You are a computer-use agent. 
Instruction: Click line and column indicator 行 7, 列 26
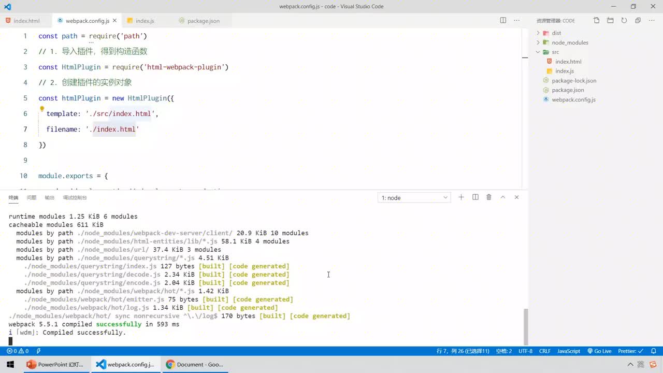pyautogui.click(x=463, y=351)
